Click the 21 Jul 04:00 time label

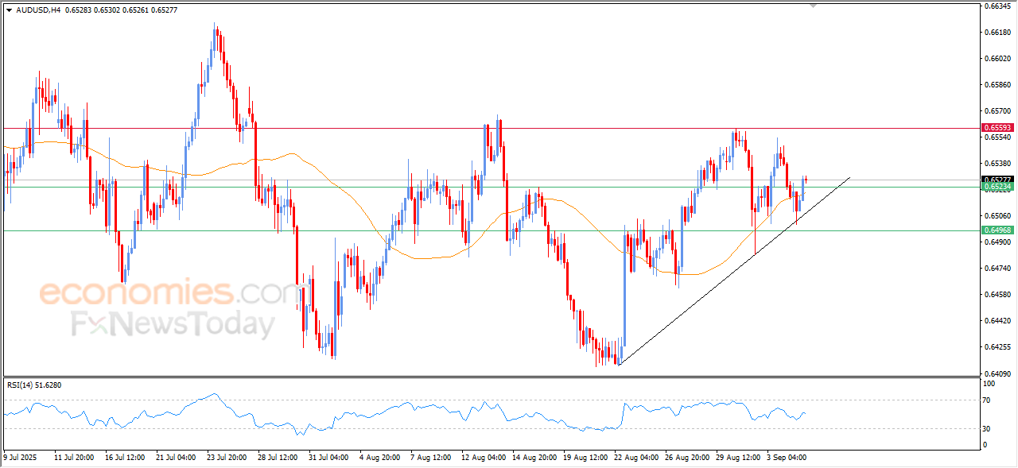(x=176, y=458)
